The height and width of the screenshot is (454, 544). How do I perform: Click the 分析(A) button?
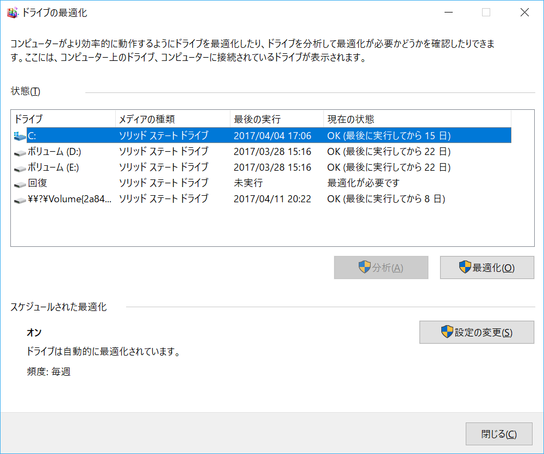click(x=380, y=267)
